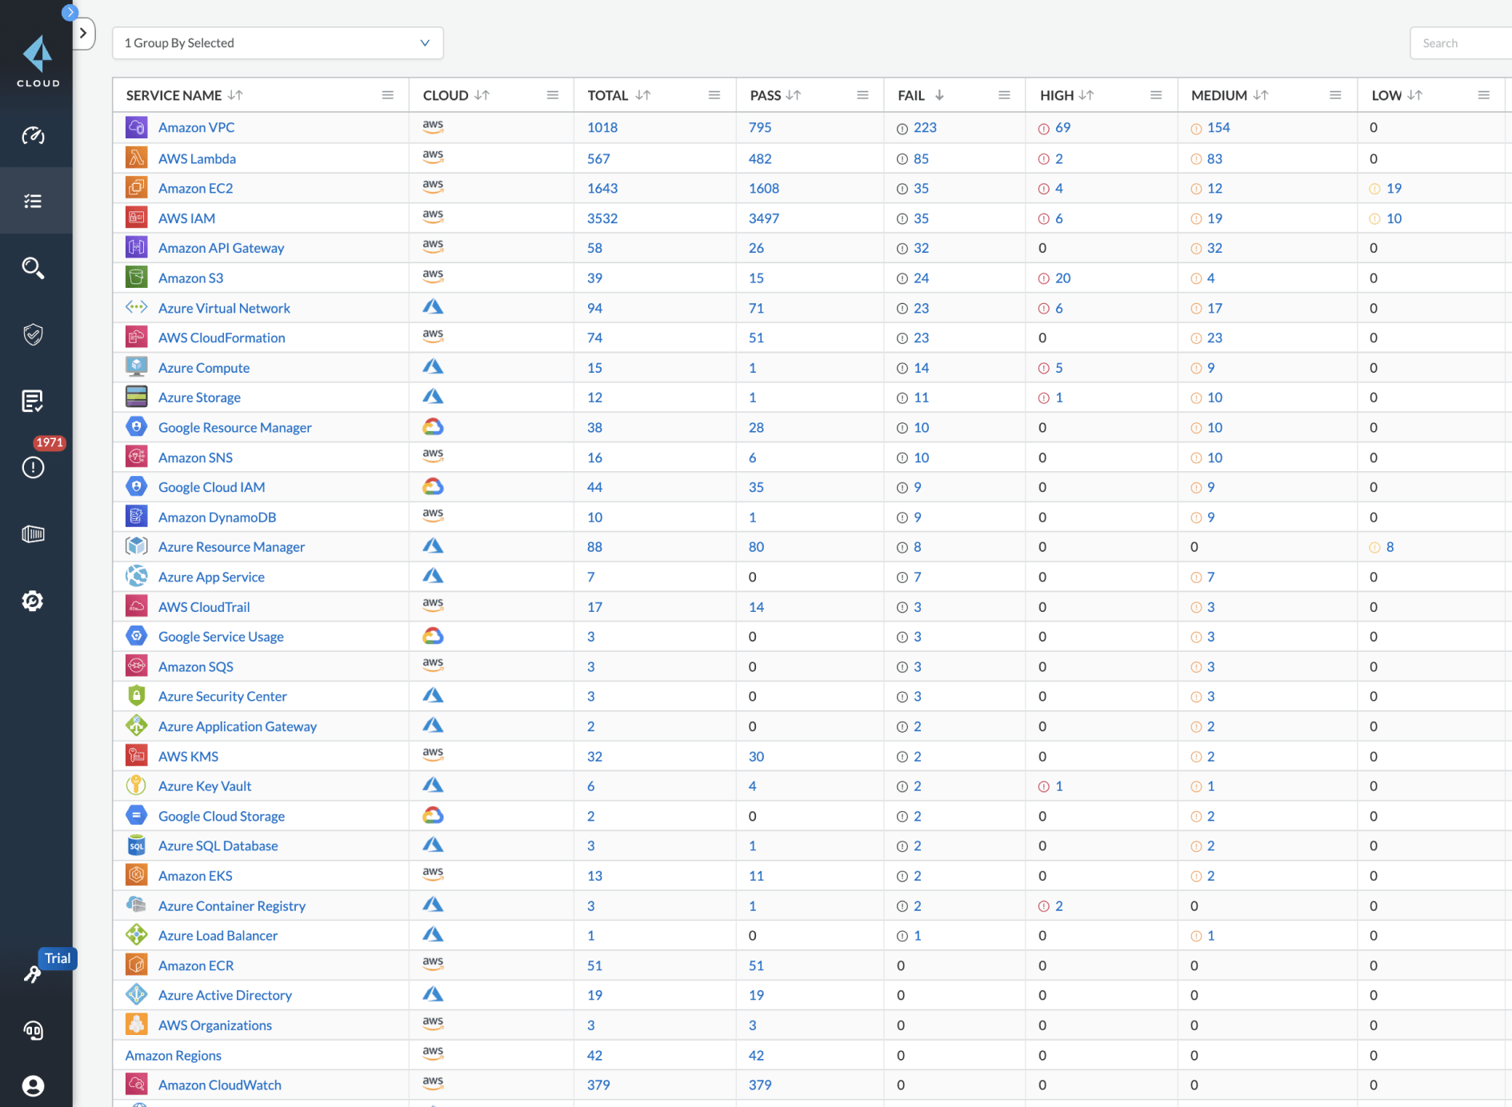Open the Group By Selected dropdown

pos(278,43)
